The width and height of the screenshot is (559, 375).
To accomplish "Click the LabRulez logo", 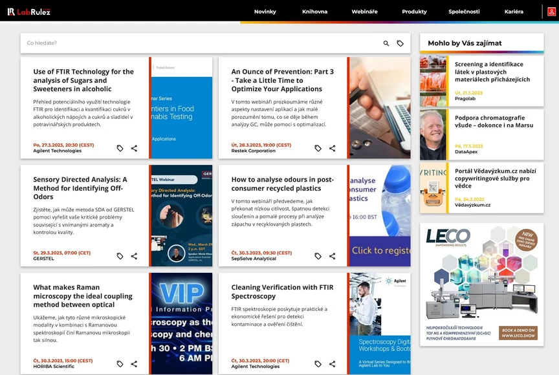I will tap(30, 10).
